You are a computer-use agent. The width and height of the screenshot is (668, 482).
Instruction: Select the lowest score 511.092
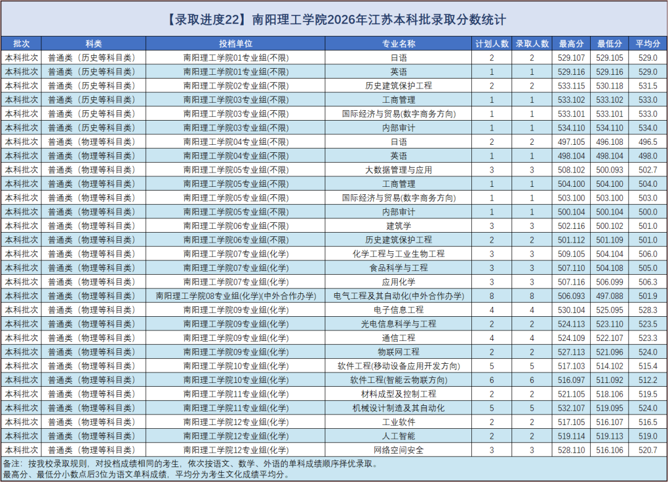610,380
